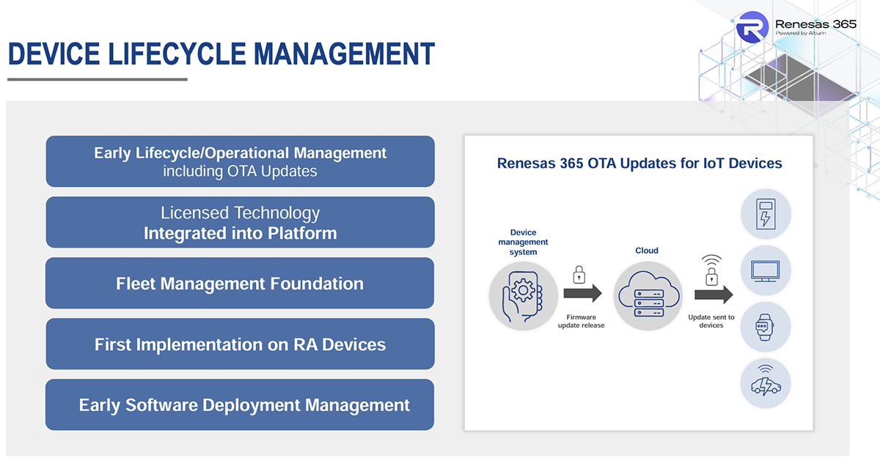Select the smartwatch device icon

(x=766, y=327)
